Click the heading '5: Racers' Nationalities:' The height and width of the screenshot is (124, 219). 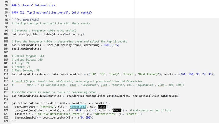pyautogui.click(x=37, y=5)
